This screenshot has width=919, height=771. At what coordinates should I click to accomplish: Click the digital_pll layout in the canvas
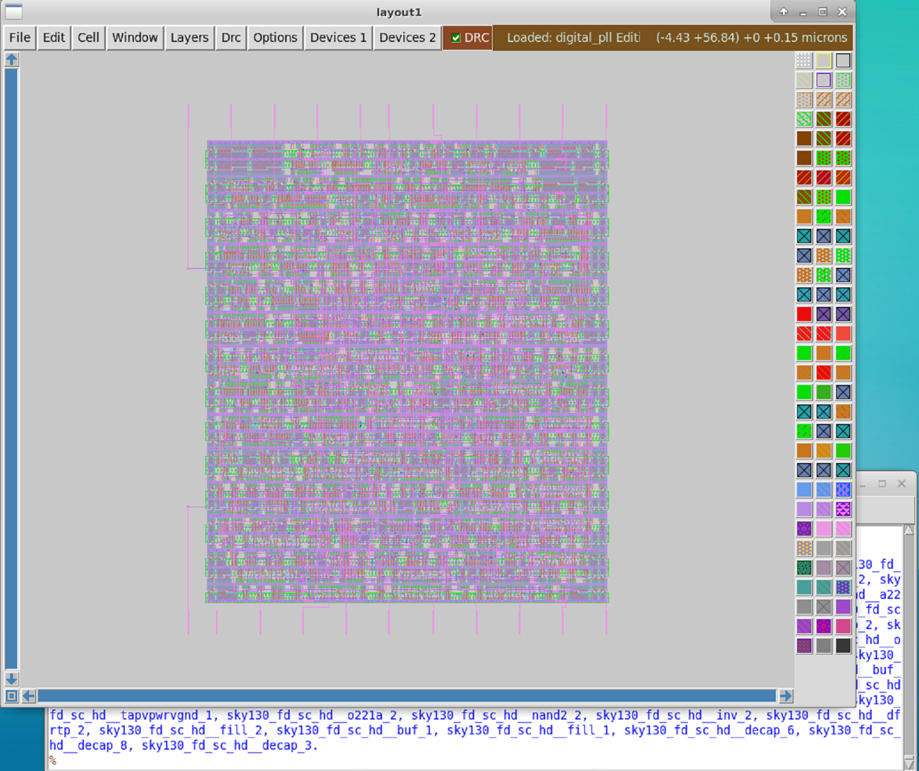click(x=407, y=371)
